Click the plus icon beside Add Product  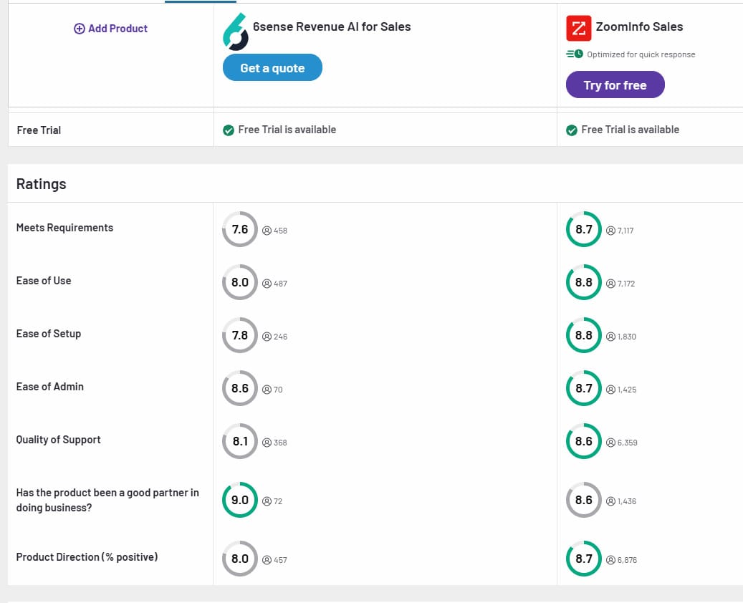coord(80,29)
